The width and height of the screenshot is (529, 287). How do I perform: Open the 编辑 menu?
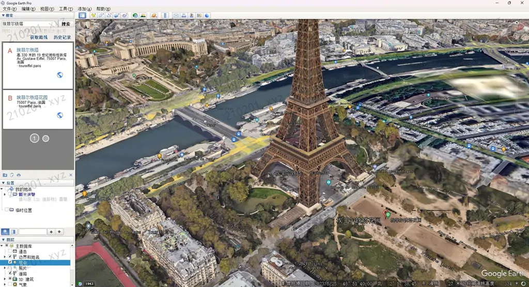click(28, 9)
